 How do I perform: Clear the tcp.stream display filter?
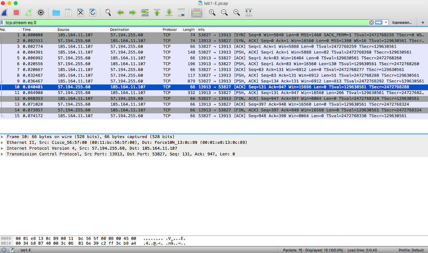[x=371, y=22]
